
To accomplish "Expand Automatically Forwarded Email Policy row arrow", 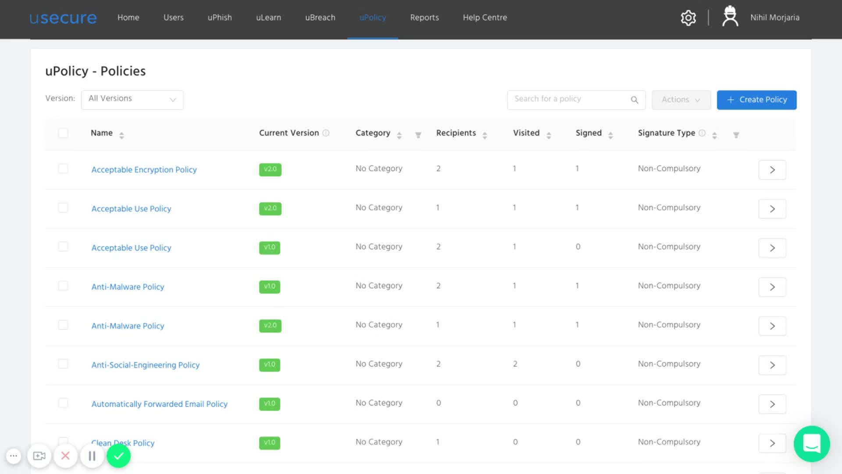I will (772, 404).
